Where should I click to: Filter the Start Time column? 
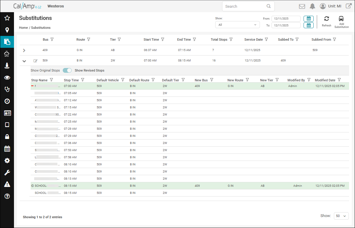click(163, 39)
